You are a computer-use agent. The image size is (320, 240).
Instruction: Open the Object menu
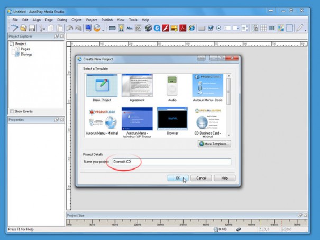pyautogui.click(x=77, y=20)
